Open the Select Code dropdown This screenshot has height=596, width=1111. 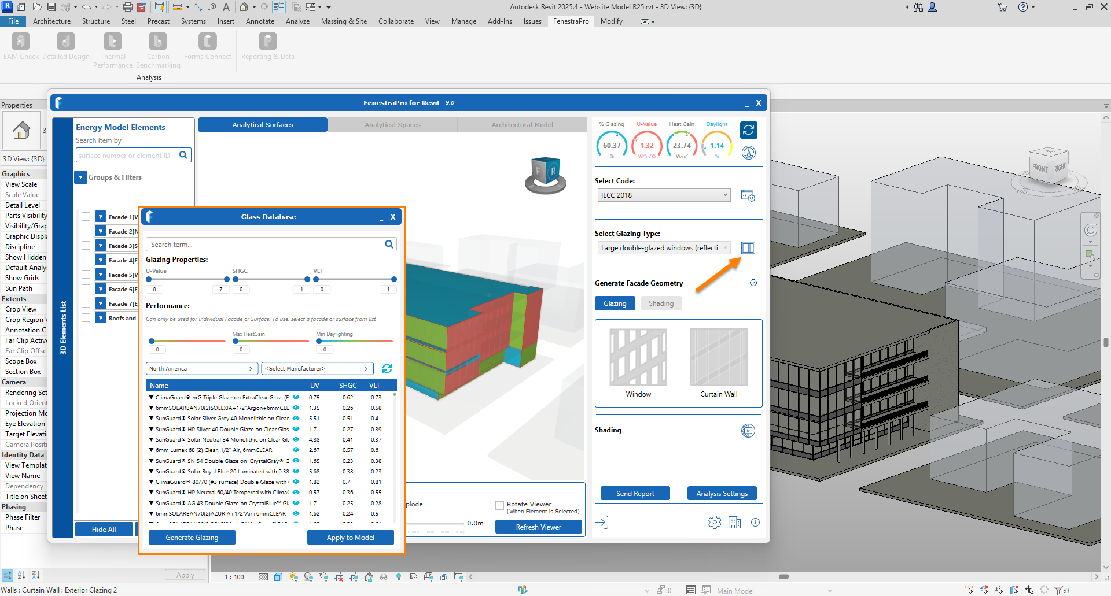[x=663, y=195]
